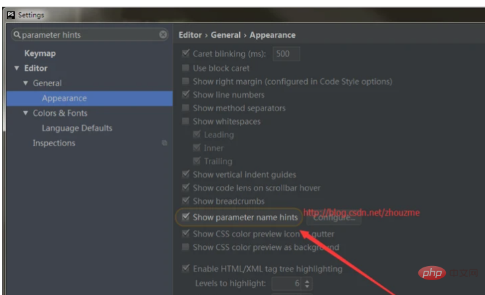Enable Show right margin checkbox
This screenshot has height=295, width=485.
coord(186,81)
